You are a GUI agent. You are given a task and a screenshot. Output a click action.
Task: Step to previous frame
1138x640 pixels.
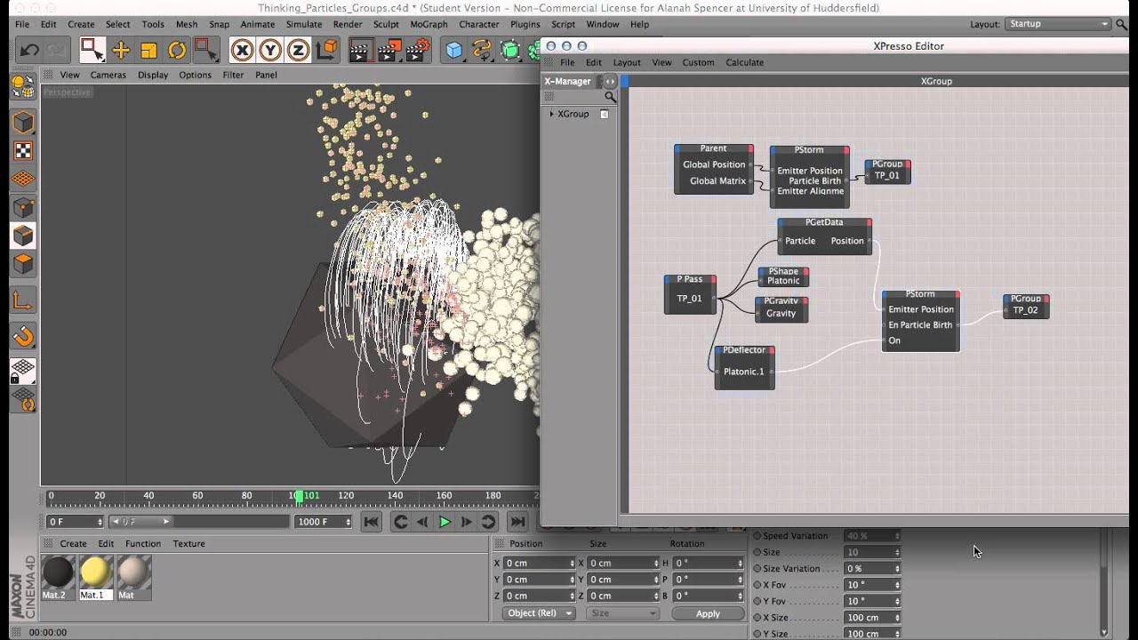422,522
